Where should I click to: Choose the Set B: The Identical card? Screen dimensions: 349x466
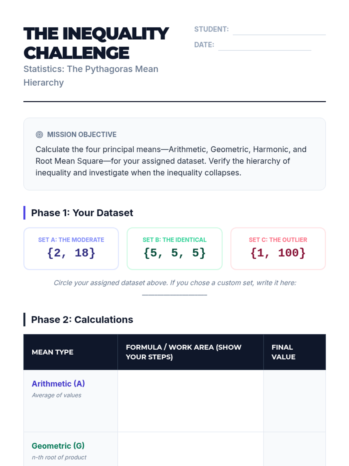(x=174, y=248)
